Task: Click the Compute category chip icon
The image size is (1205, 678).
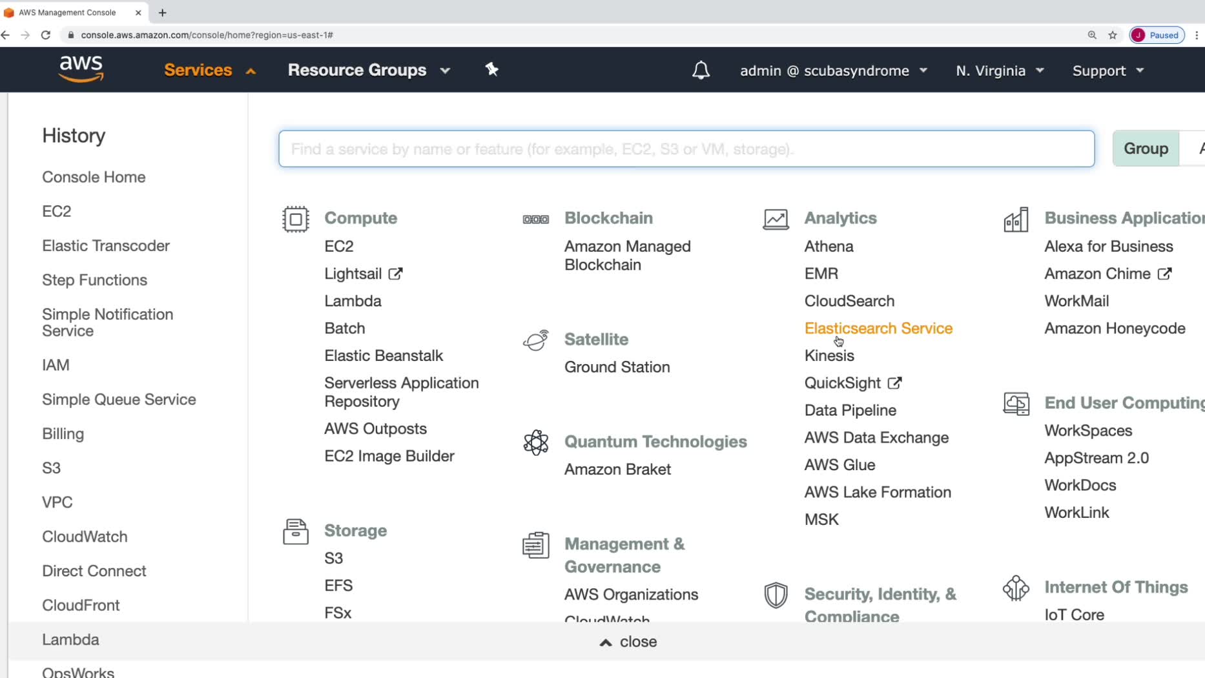Action: [296, 219]
